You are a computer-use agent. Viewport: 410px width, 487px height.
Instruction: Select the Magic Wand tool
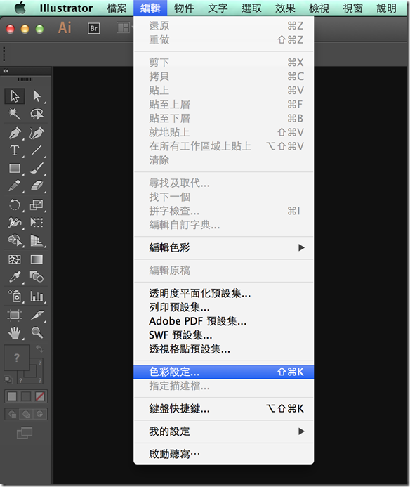coord(14,114)
